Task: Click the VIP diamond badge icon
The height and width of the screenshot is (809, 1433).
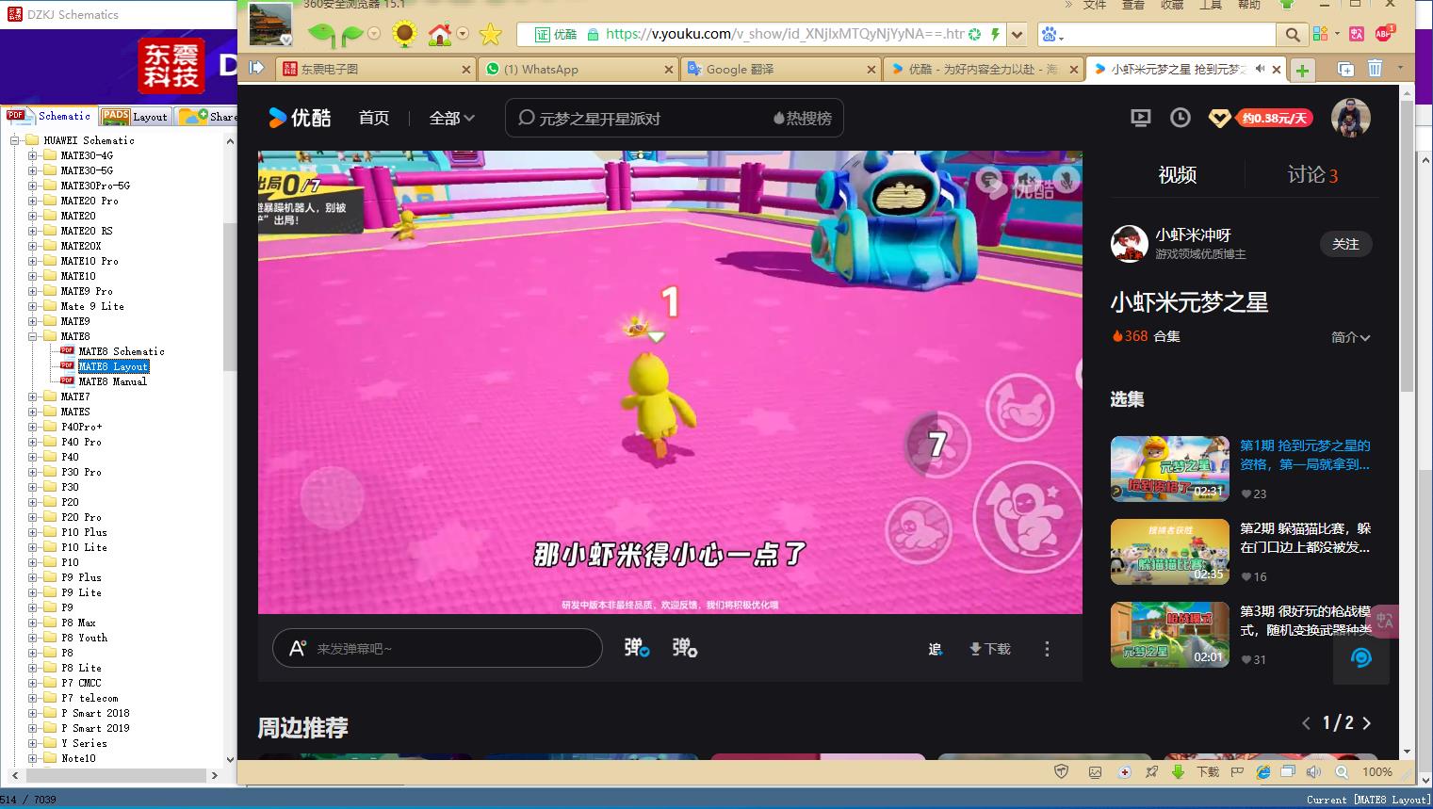Action: point(1219,119)
